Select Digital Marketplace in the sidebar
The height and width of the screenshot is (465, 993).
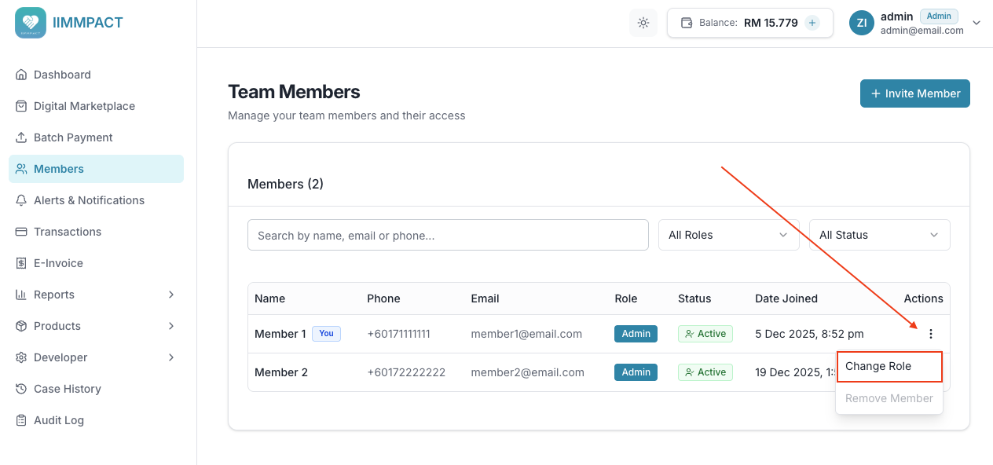84,106
